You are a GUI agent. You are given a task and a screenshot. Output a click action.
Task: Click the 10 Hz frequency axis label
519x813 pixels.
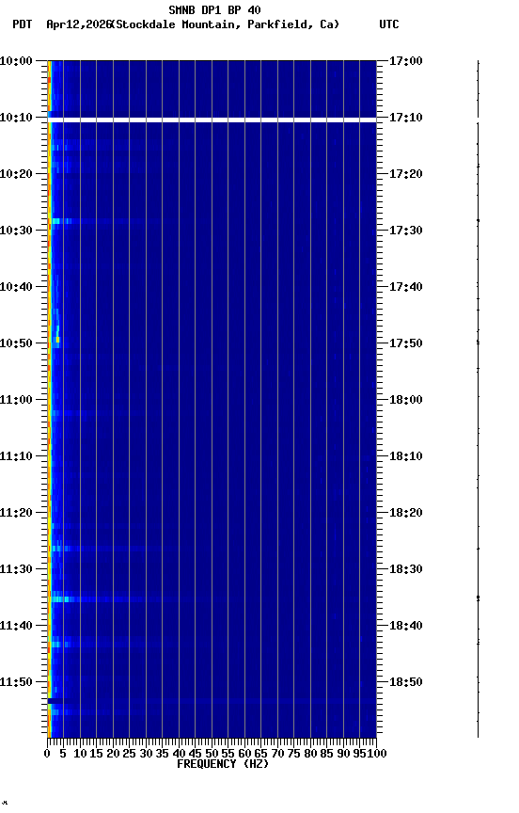pos(80,754)
